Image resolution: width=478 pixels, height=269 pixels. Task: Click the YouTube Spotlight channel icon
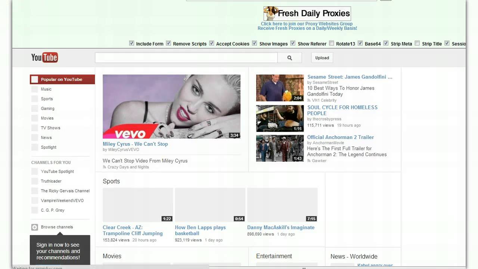(x=35, y=171)
